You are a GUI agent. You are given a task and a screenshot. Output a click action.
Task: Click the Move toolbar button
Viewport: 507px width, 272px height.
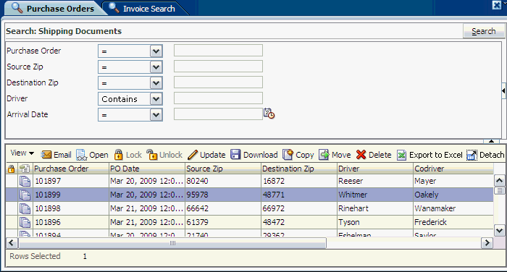tap(335, 155)
